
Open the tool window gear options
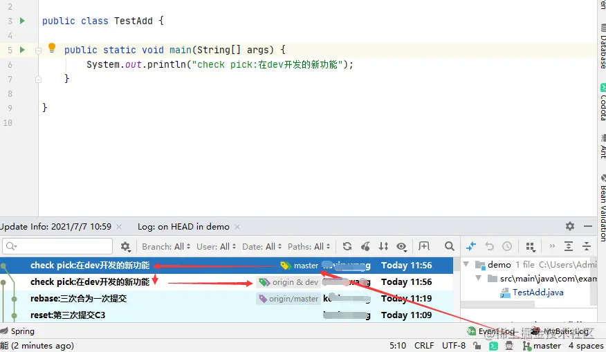(569, 226)
